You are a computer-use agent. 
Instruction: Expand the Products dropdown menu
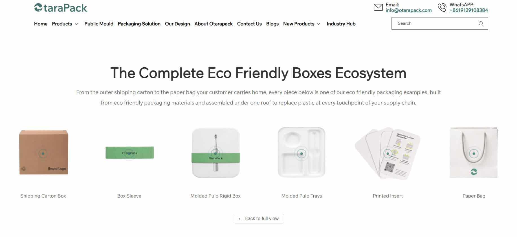pos(65,24)
